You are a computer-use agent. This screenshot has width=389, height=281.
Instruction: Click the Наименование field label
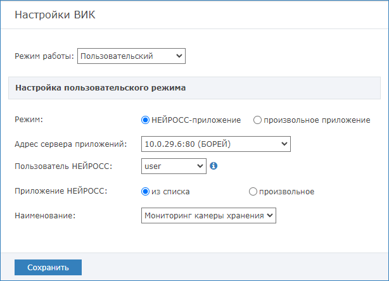click(x=45, y=216)
